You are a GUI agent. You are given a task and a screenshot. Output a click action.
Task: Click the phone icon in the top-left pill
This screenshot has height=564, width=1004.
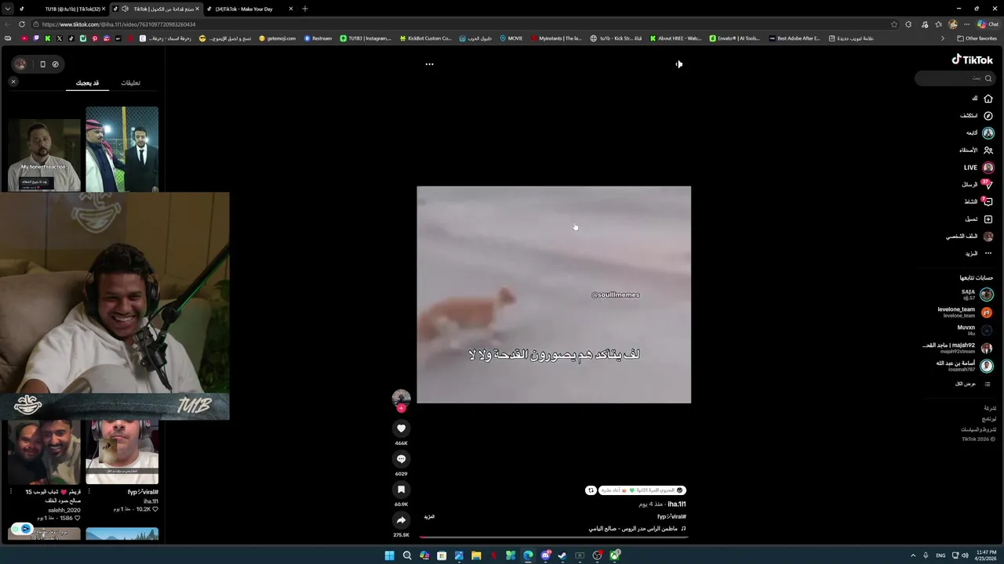click(43, 64)
